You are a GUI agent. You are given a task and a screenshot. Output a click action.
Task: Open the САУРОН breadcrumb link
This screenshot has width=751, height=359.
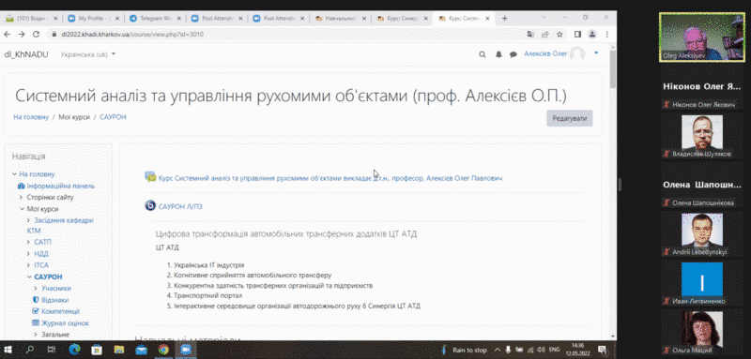tap(113, 117)
